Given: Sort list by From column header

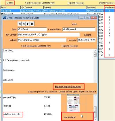Looking at the screenshot, I should [x=11, y=8].
